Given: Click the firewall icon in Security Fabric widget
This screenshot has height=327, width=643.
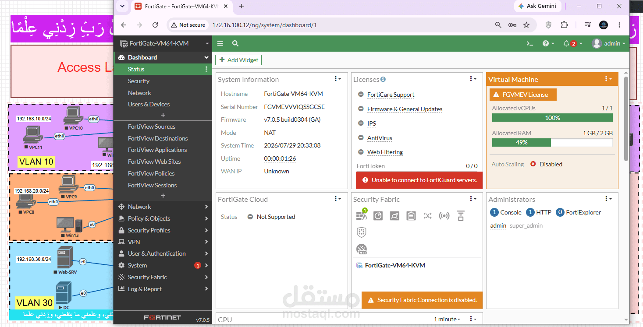Looking at the screenshot, I should [362, 215].
